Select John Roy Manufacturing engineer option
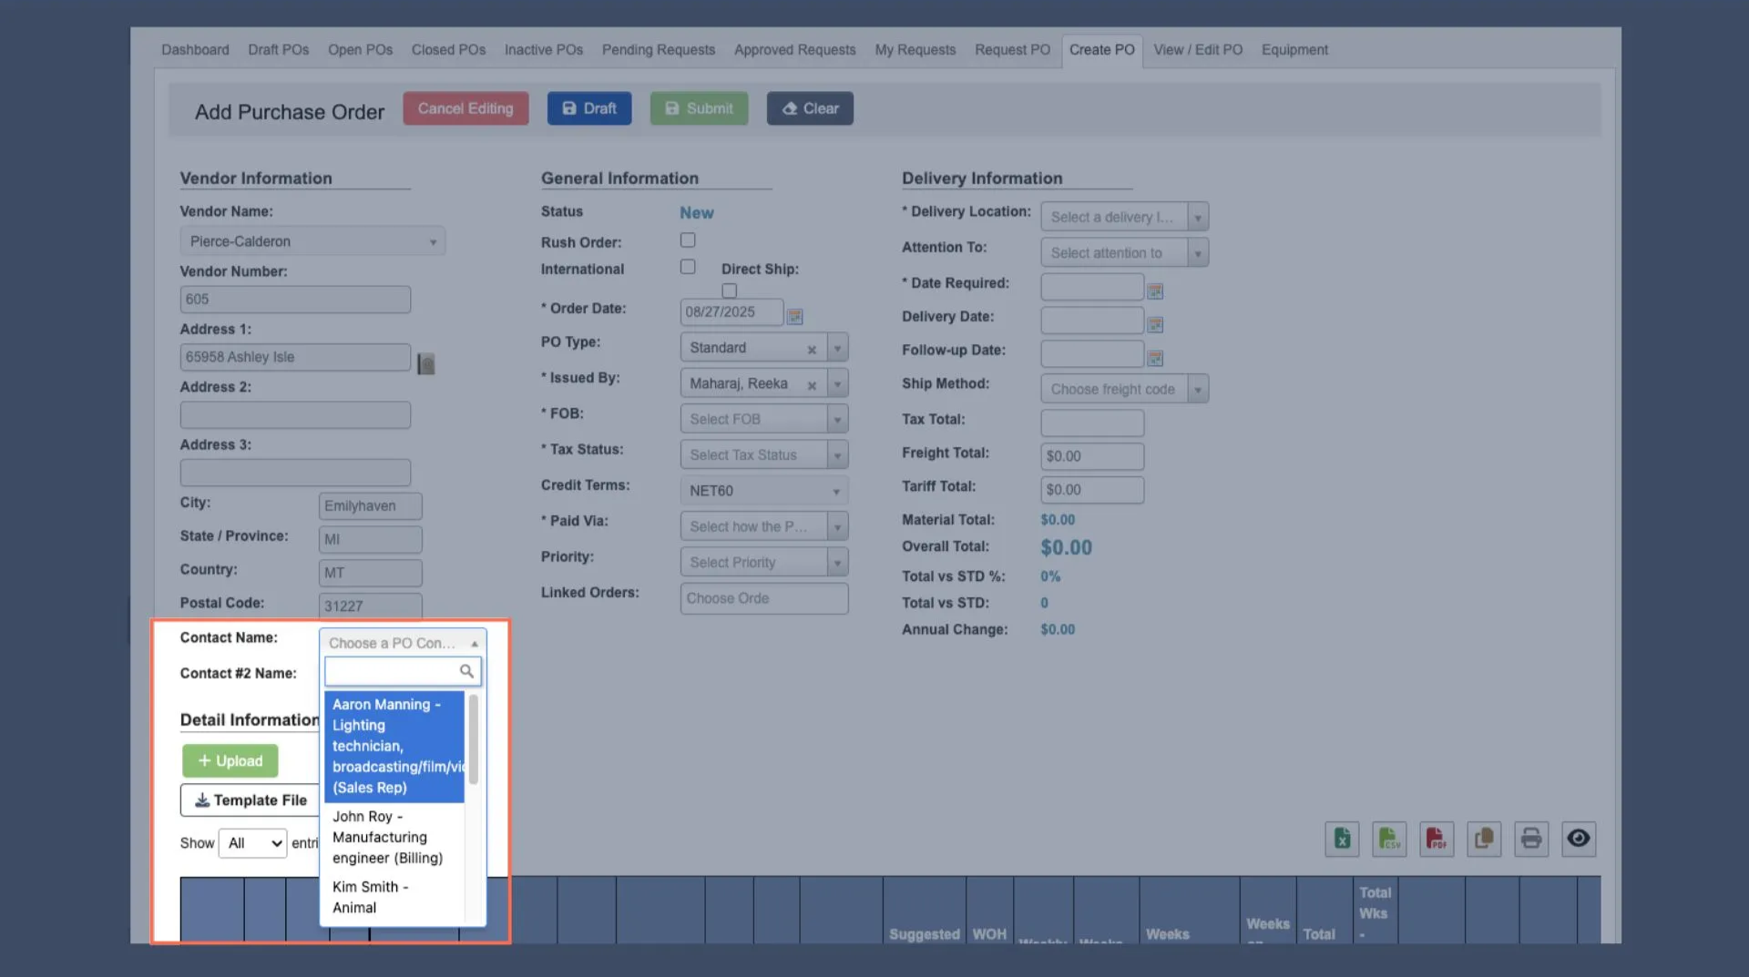The image size is (1749, 977). coord(394,838)
